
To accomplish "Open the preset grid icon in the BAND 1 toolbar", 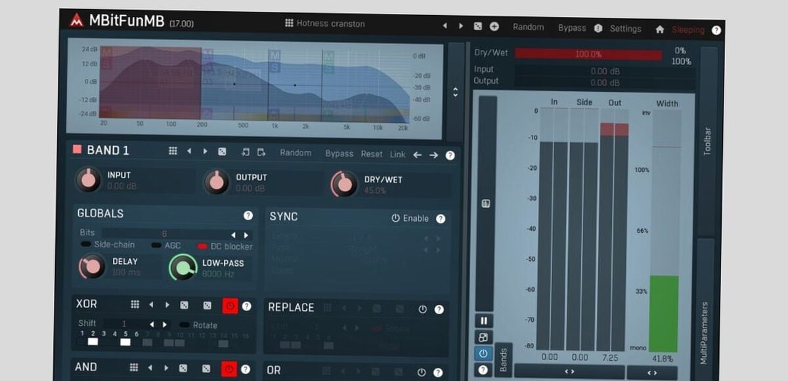I will (x=173, y=151).
